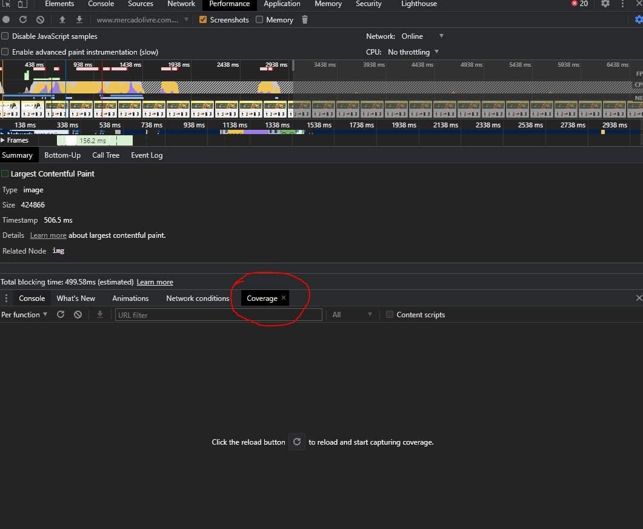The width and height of the screenshot is (643, 529).
Task: Check Disable JavaScript samples option
Action: (5, 36)
